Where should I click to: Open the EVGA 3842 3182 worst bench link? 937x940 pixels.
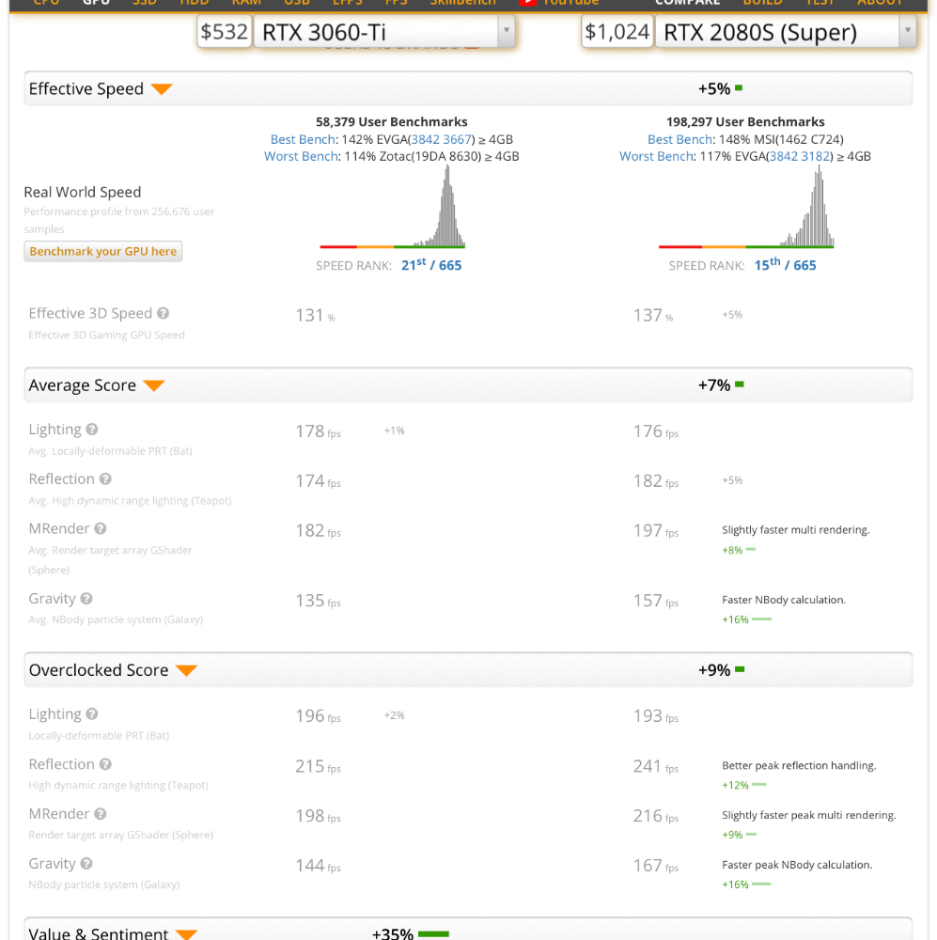(799, 156)
